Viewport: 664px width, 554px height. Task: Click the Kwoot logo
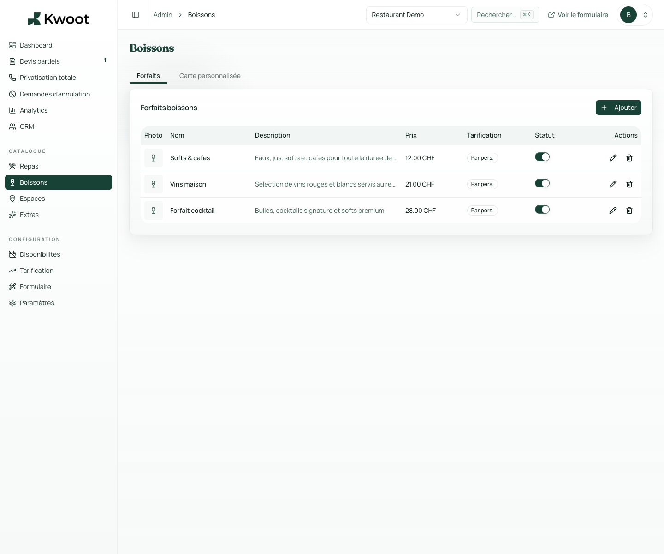(x=59, y=19)
